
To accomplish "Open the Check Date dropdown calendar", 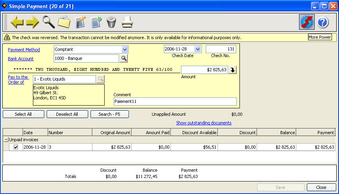I will 198,49.
